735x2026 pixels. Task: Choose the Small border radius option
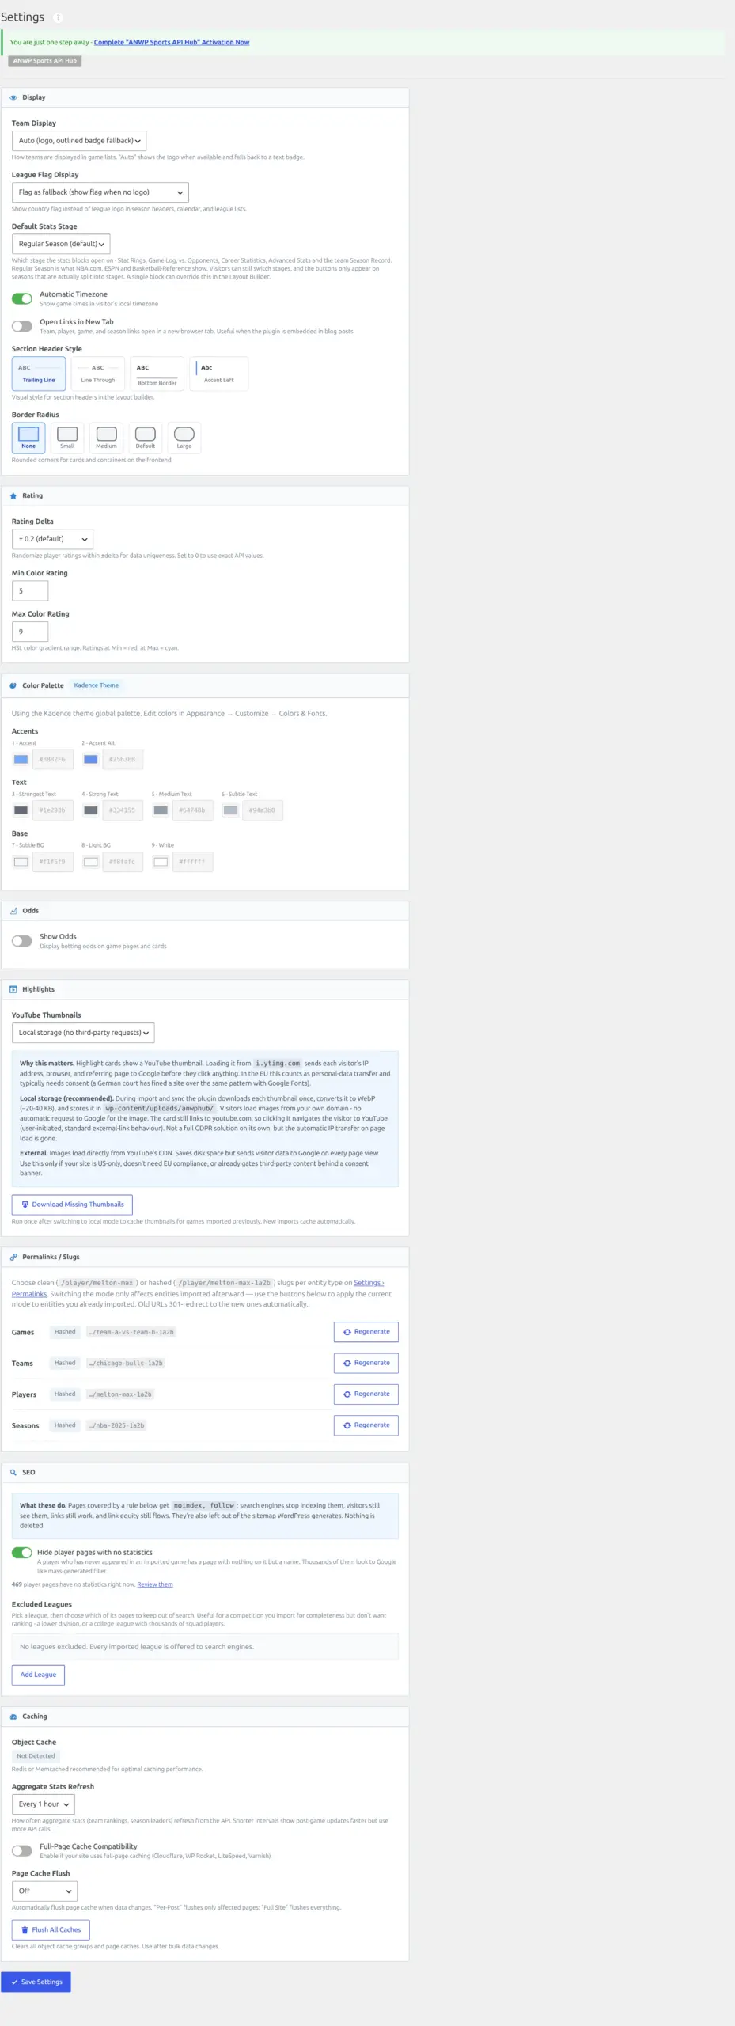pyautogui.click(x=67, y=437)
